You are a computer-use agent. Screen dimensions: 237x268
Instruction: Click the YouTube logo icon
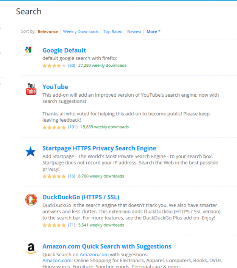point(31,89)
